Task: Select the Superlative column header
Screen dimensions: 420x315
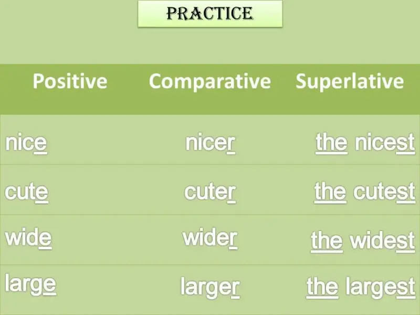Action: pyautogui.click(x=350, y=81)
